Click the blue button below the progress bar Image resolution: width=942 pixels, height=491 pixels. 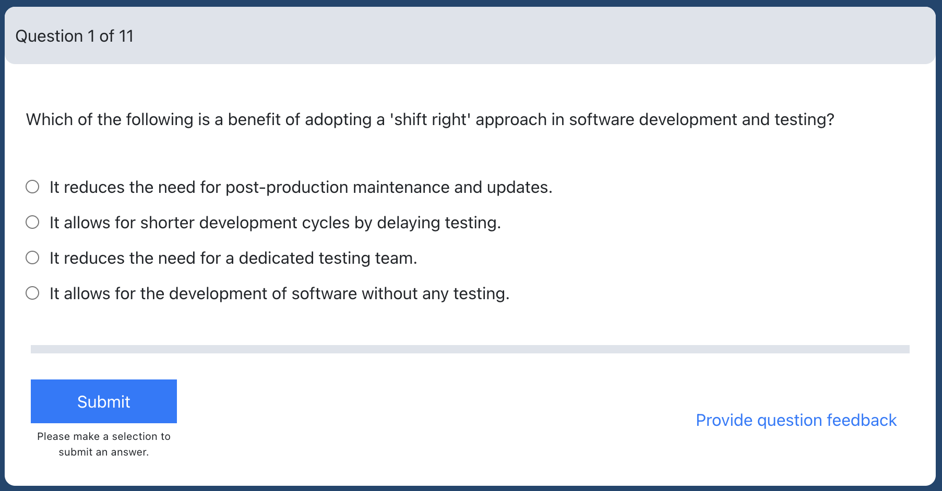click(104, 401)
